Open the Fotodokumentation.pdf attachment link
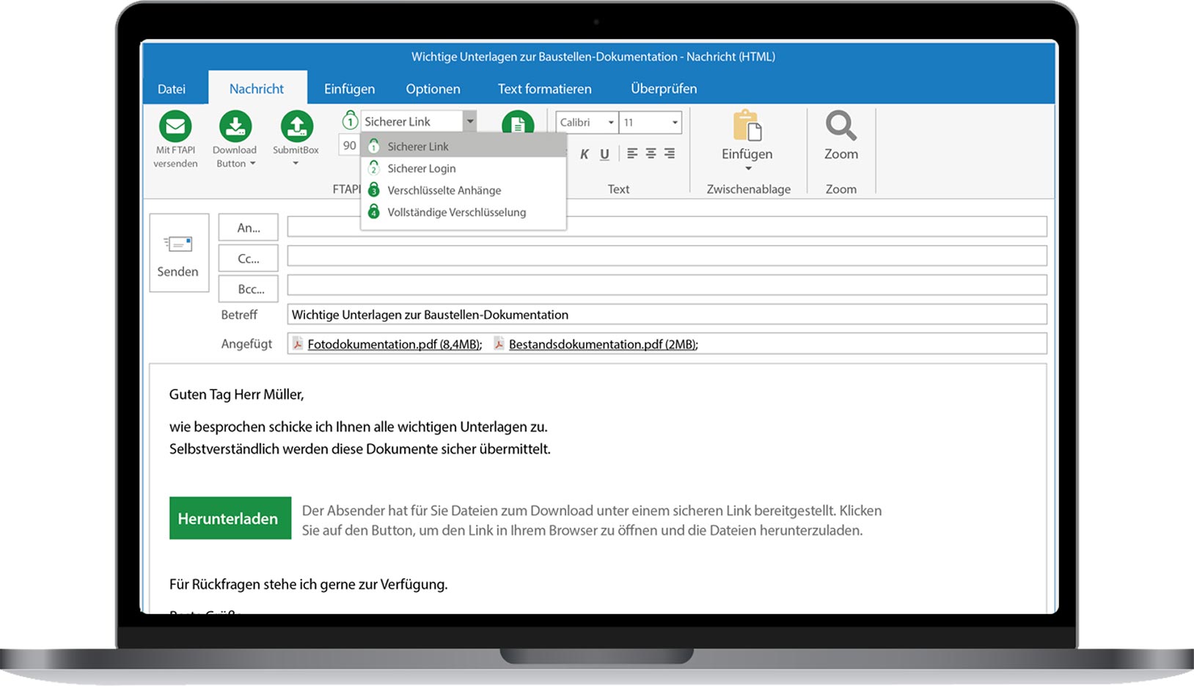Screen dimensions: 1194x686 click(394, 343)
